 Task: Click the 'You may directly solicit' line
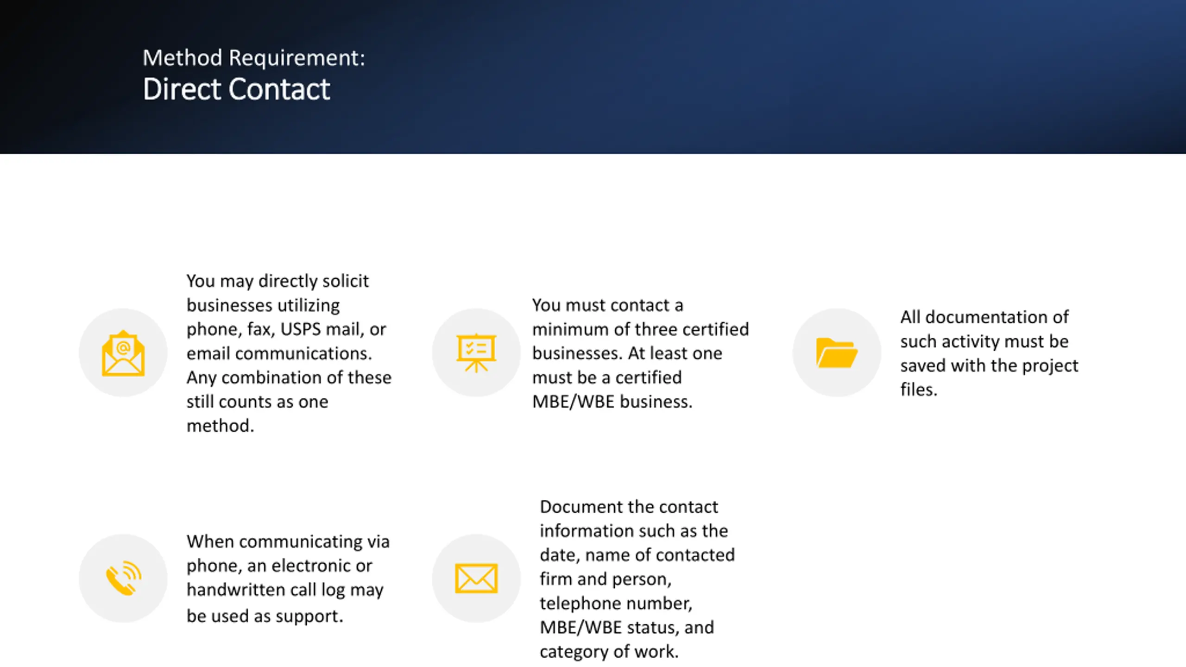point(278,281)
